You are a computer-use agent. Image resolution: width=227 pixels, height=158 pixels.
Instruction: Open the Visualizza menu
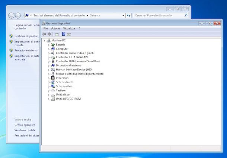point(69,29)
